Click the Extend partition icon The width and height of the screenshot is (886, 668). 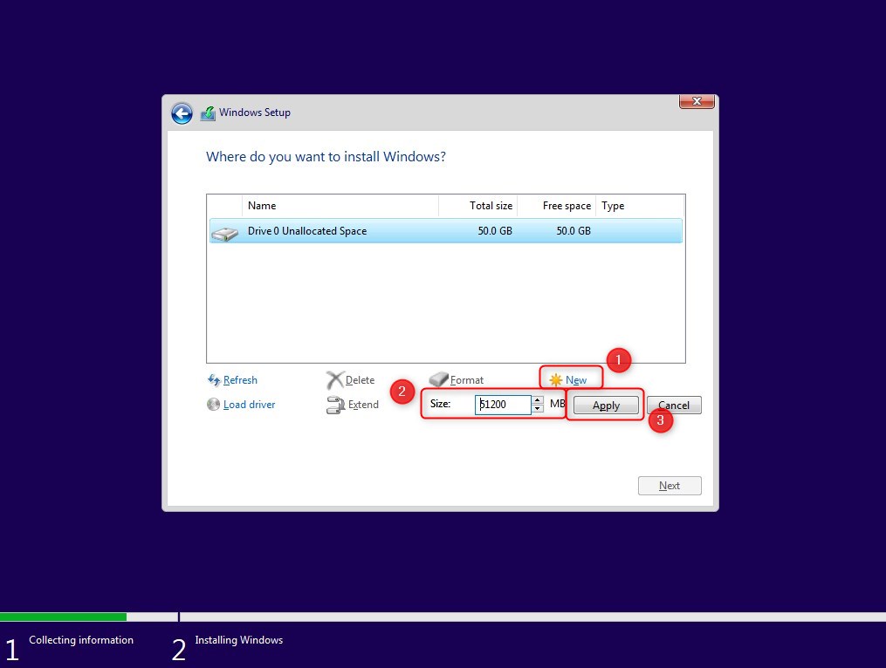coord(336,405)
